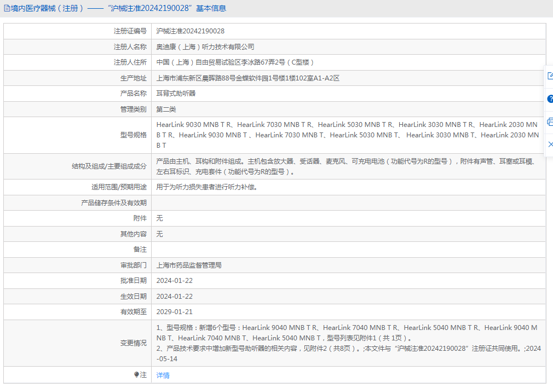Click the expiry date 2029-01-21
The width and height of the screenshot is (553, 388).
pyautogui.click(x=175, y=312)
